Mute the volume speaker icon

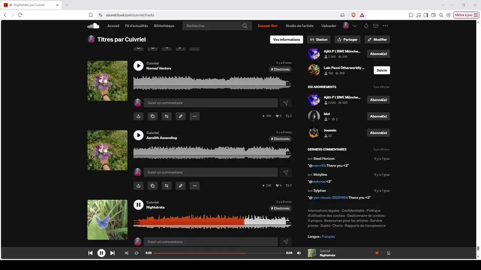(x=299, y=253)
